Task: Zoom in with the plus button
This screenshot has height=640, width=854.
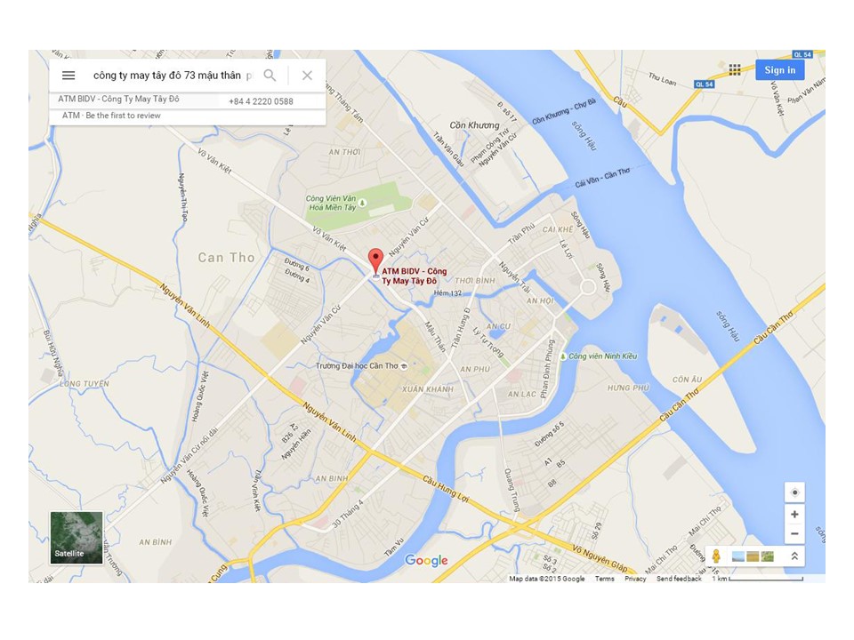Action: [x=794, y=515]
